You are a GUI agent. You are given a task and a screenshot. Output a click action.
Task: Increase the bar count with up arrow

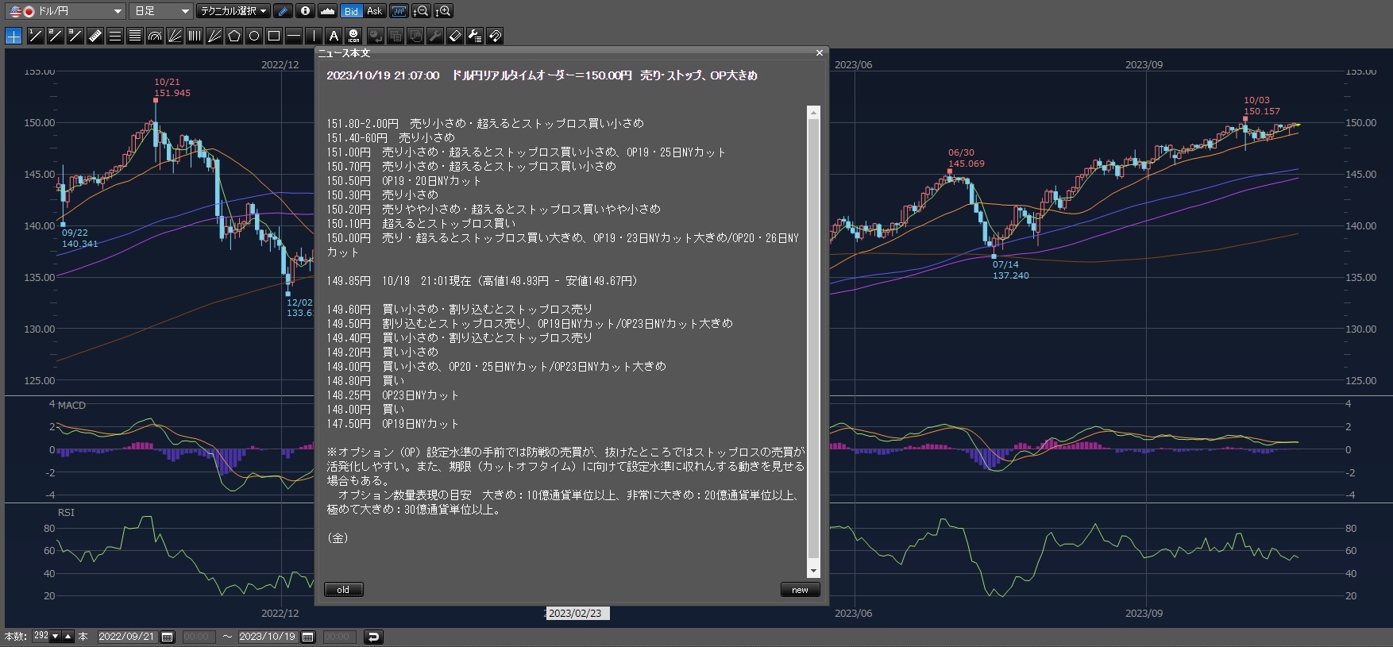68,637
